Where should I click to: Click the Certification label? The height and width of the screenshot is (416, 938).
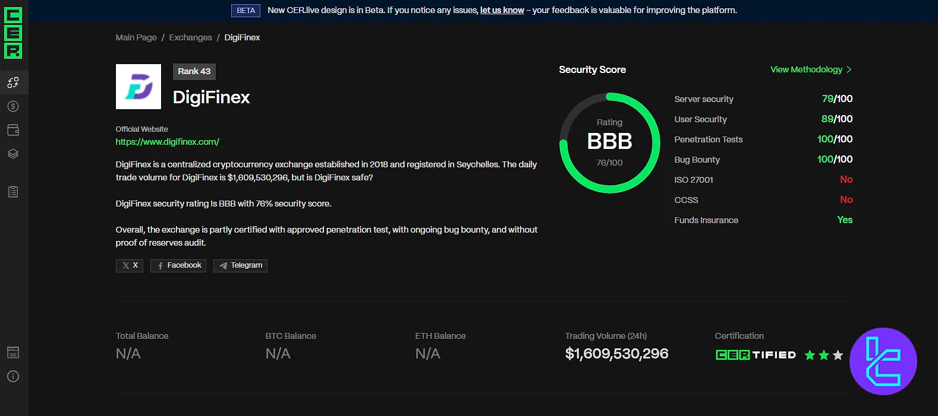click(x=739, y=336)
